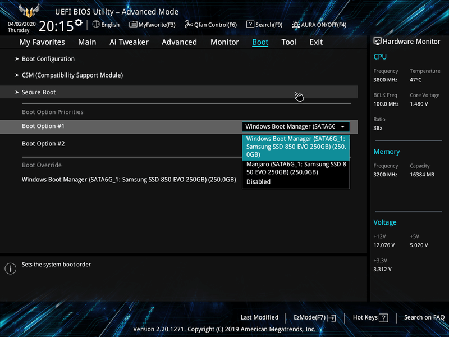
Task: Click the TUF logo emblem
Action: 29,11
